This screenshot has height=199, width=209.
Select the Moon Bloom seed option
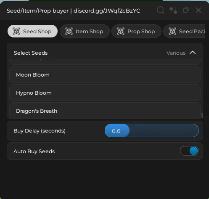[x=105, y=74]
